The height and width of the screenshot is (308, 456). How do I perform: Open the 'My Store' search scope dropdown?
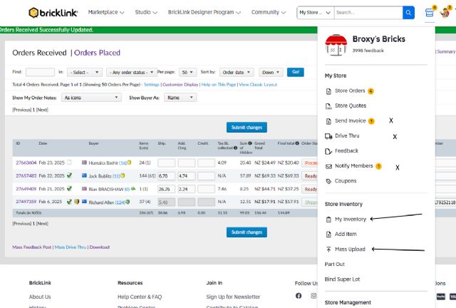(315, 13)
